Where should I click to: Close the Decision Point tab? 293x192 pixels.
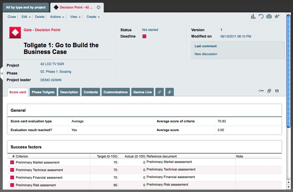99,7
